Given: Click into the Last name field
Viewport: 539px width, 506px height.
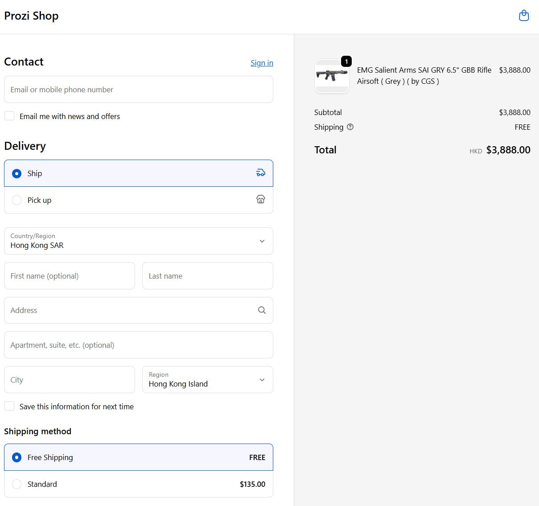Looking at the screenshot, I should [x=207, y=276].
